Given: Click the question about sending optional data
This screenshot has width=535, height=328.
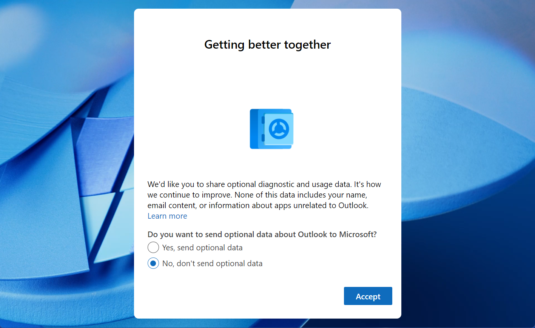Looking at the screenshot, I should pyautogui.click(x=262, y=235).
